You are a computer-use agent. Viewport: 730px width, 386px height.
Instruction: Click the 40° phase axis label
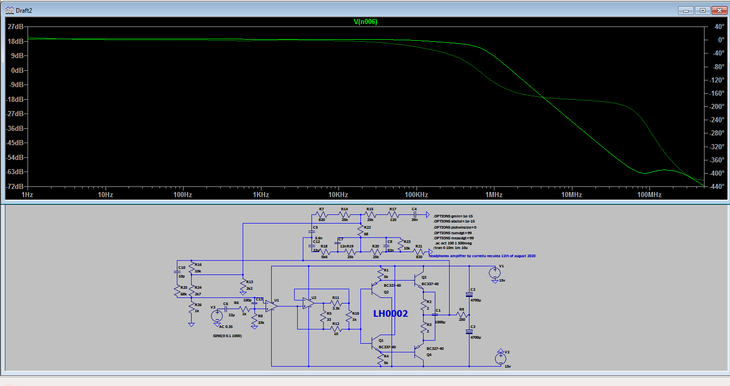coord(719,26)
